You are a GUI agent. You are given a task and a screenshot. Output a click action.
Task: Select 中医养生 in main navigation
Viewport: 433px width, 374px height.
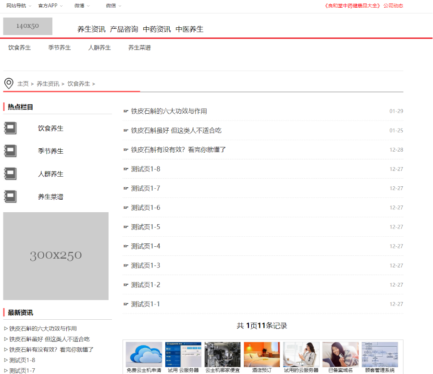click(x=189, y=29)
